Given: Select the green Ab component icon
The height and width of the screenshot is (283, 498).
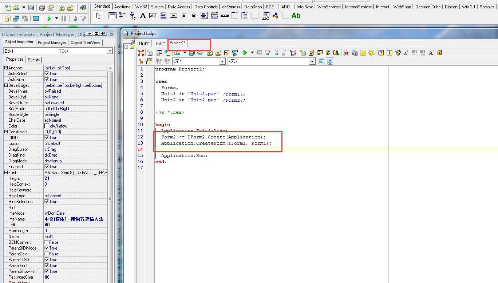Looking at the screenshot, I should tap(296, 16).
